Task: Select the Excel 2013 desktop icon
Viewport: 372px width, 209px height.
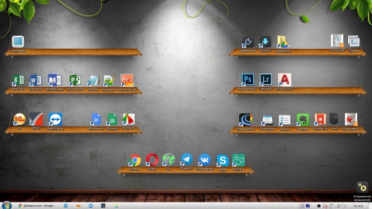Action: [18, 80]
